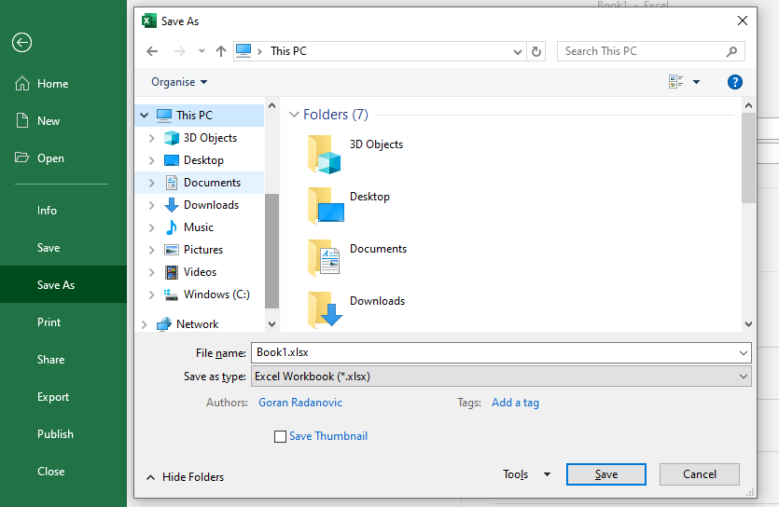Open the 3D Objects folder icon in file list

click(325, 153)
